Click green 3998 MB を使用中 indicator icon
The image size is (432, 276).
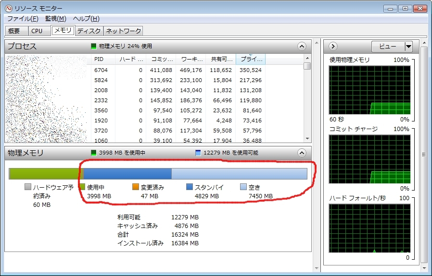coord(94,153)
